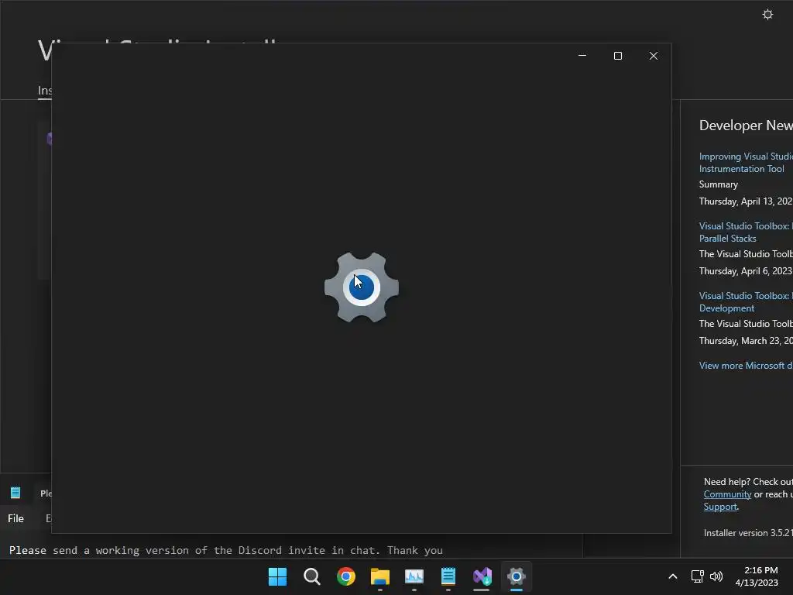Image resolution: width=793 pixels, height=595 pixels.
Task: Switch to Visual Studio Installer taskbar icon
Action: (482, 576)
